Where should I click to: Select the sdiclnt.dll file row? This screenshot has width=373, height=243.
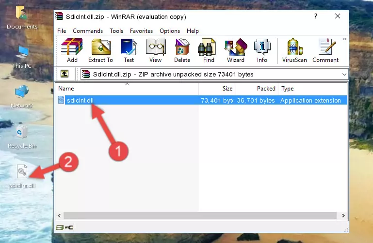(202, 100)
